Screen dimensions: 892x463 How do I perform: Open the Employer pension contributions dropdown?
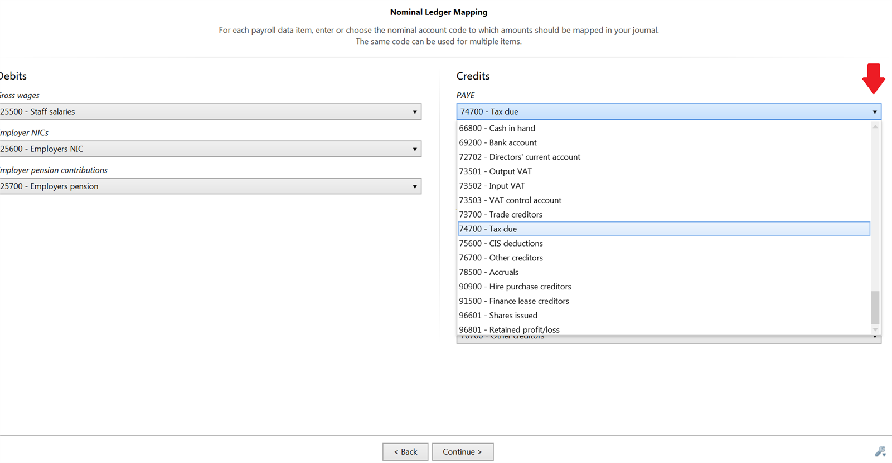pyautogui.click(x=210, y=186)
